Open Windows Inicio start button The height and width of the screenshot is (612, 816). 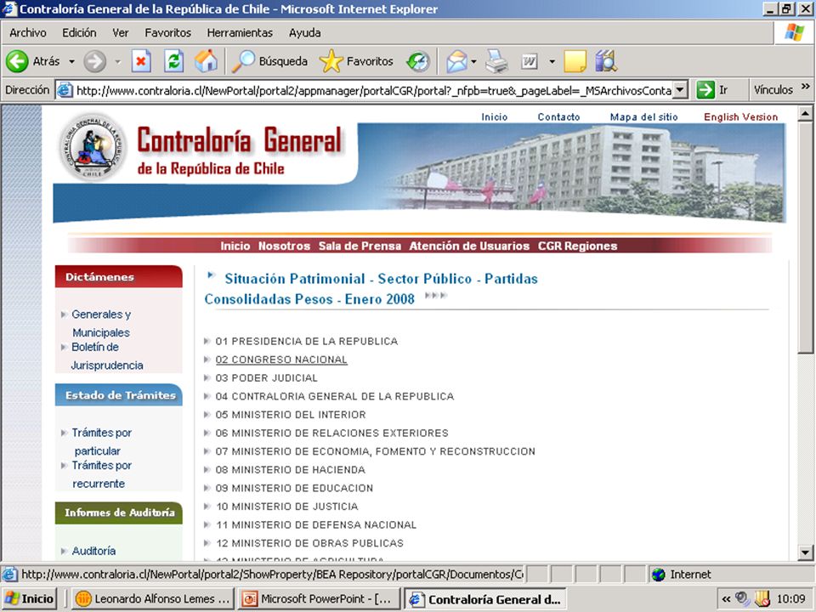click(29, 599)
